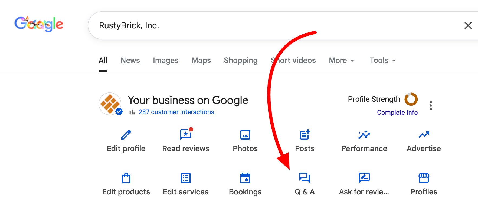
Task: Open the Profiles storefront icon
Action: point(424,178)
